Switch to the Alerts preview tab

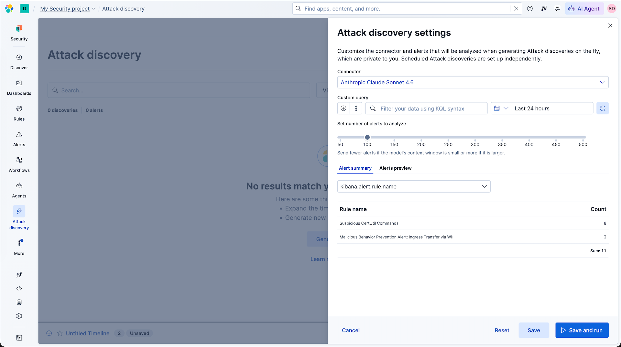(x=395, y=168)
